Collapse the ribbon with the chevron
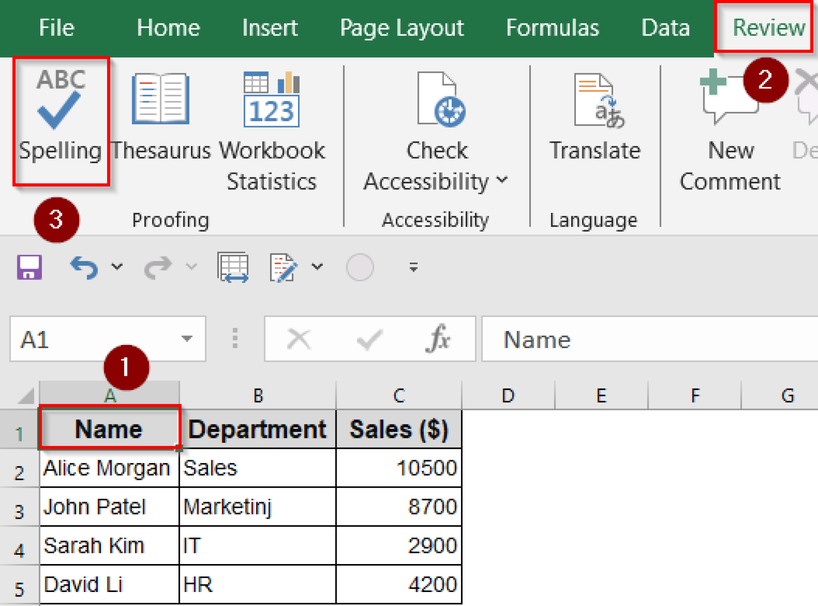 click(413, 267)
